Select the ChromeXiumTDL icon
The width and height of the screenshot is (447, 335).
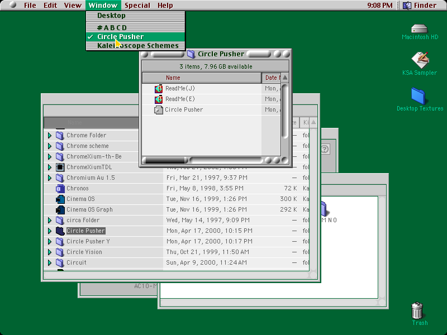click(x=60, y=167)
